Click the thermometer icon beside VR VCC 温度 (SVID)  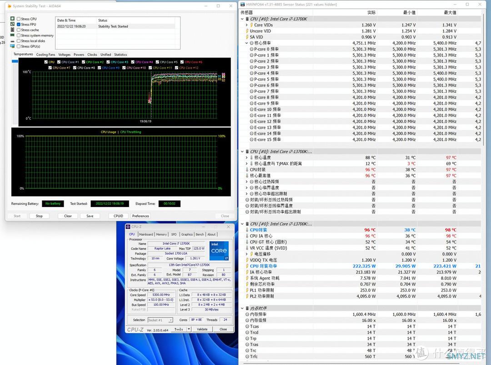coord(247,248)
